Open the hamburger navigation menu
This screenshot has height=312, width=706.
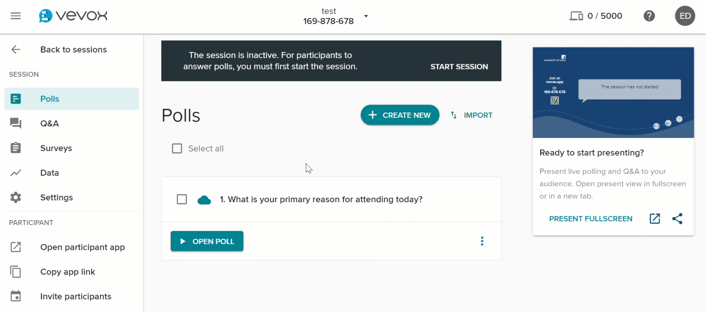pos(16,16)
